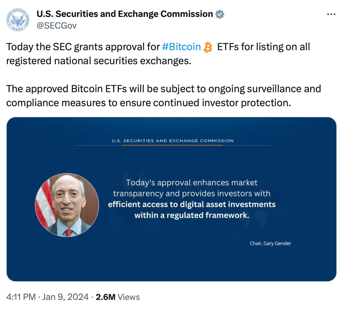This screenshot has width=346, height=311.
Task: Click the tweet sentence about registered national securities exchanges
Action: [158, 54]
